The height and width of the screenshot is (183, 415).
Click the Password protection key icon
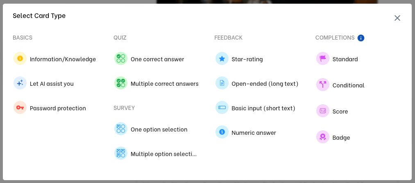20,108
